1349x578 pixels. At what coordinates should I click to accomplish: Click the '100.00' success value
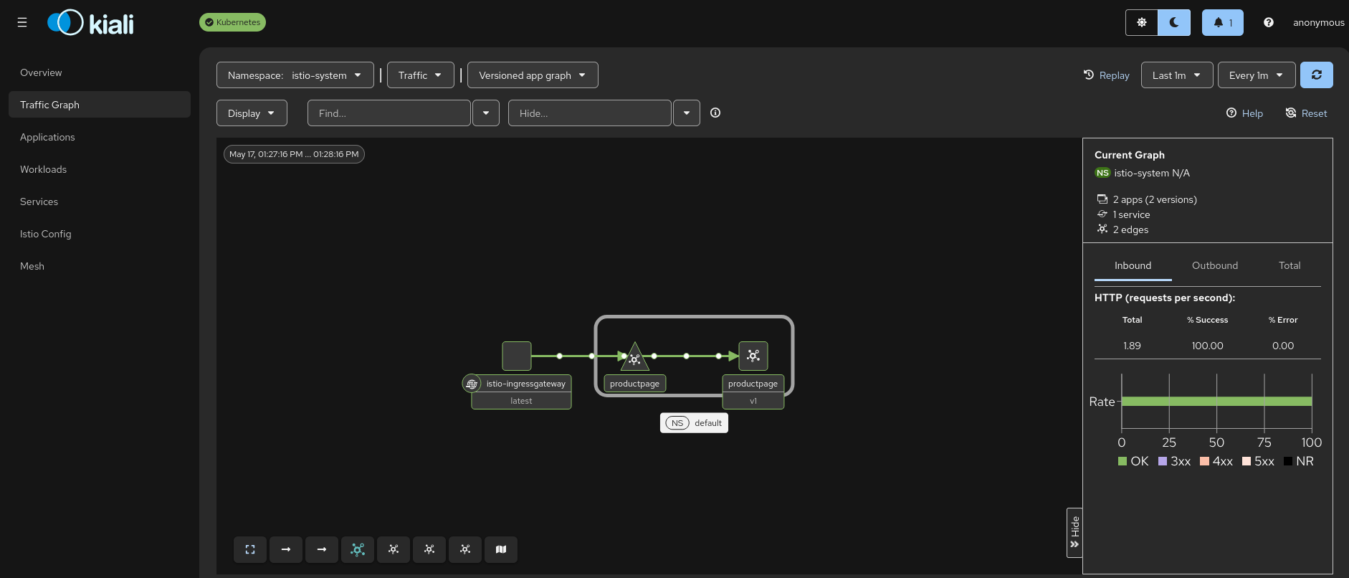tap(1208, 346)
